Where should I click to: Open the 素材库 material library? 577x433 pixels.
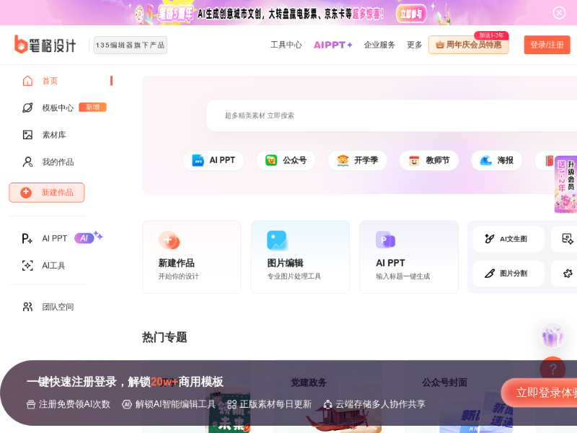(53, 135)
